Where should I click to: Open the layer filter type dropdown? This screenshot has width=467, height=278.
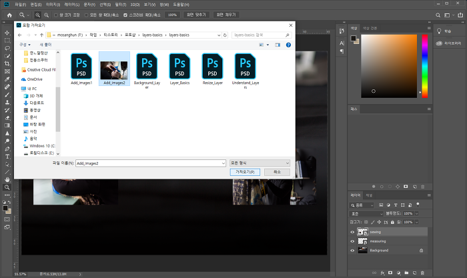(x=362, y=205)
